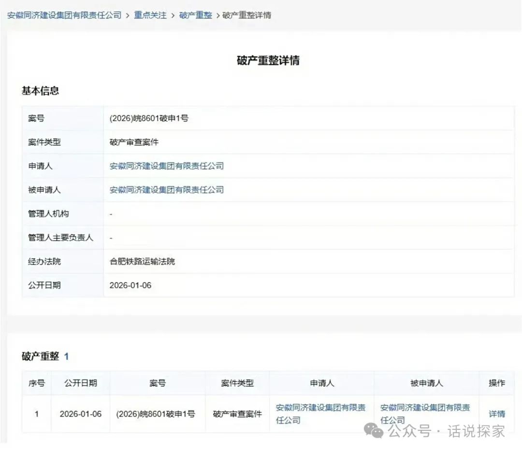Open 详情 link in table row 1
The image size is (522, 452).
click(x=497, y=414)
